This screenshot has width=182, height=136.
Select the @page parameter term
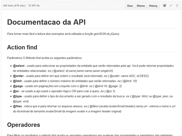(x=18, y=86)
